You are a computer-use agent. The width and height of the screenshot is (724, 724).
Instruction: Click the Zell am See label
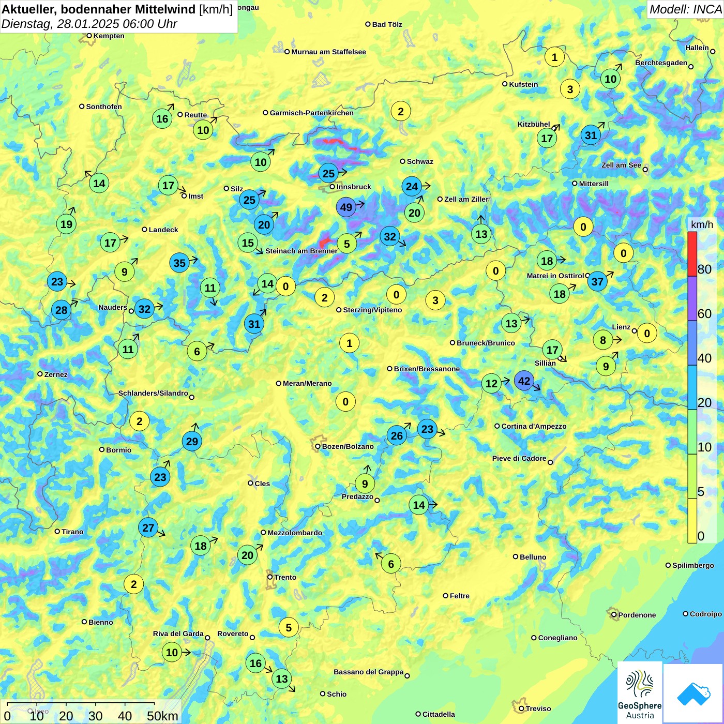pos(621,165)
